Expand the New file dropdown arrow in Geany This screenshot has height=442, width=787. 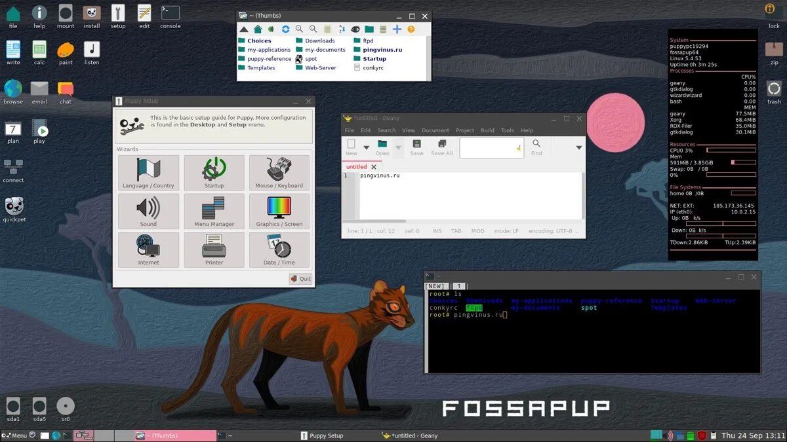(367, 148)
